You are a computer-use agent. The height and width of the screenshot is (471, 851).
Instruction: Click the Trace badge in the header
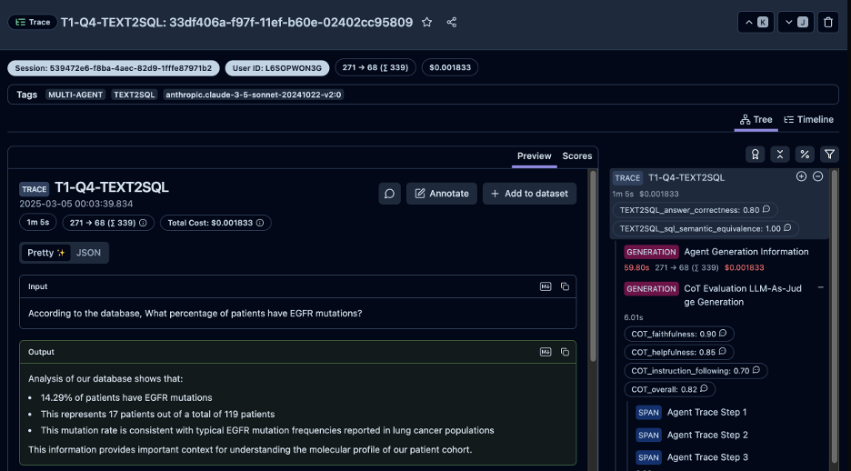click(x=33, y=22)
